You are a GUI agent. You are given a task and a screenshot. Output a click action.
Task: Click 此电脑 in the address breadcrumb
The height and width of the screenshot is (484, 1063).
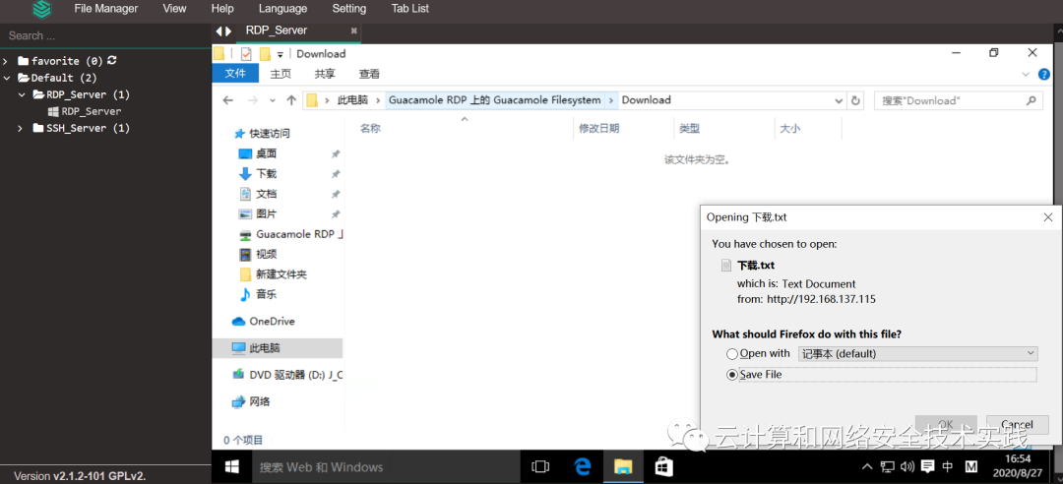[x=352, y=100]
